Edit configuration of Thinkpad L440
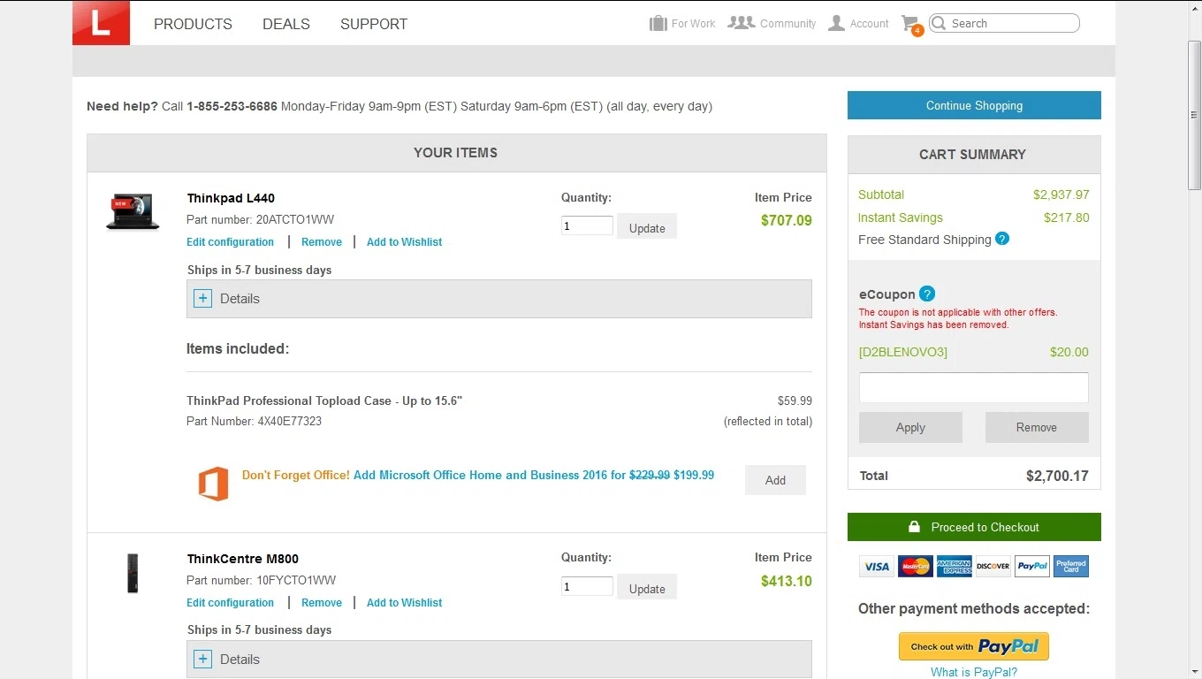This screenshot has height=679, width=1202. click(x=230, y=241)
